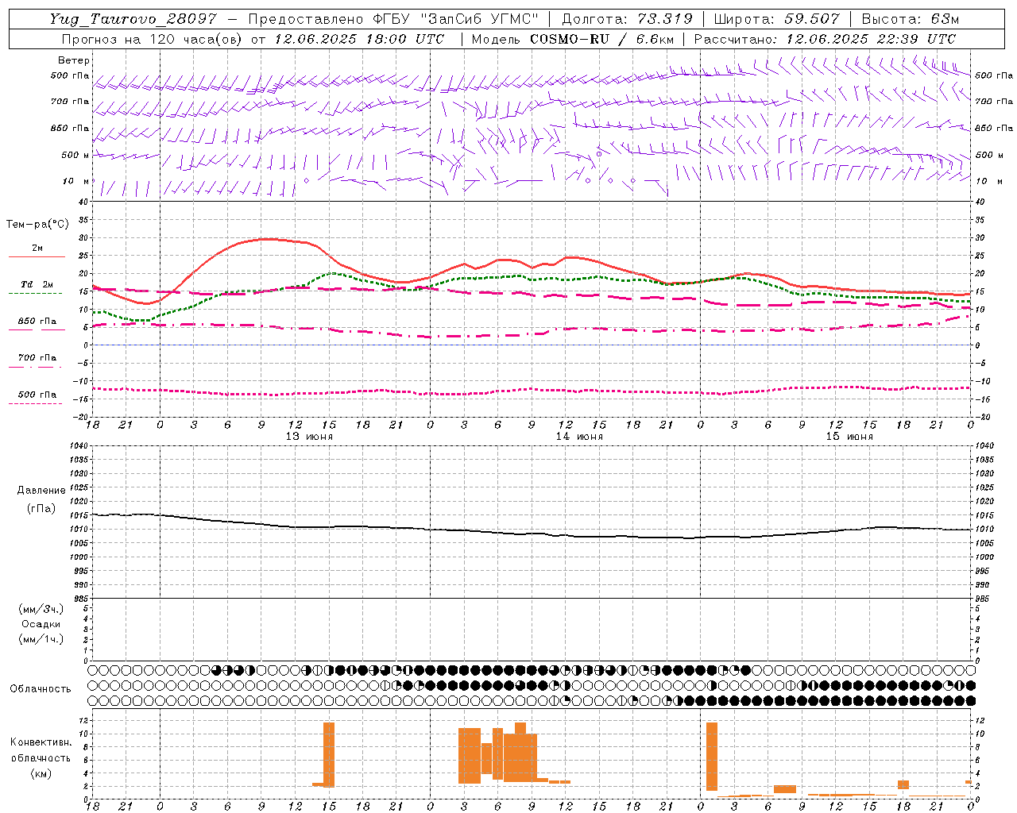The width and height of the screenshot is (1017, 813).
Task: Click the forecast start '12.06.2025 18:00 UTC'
Action: coord(359,39)
